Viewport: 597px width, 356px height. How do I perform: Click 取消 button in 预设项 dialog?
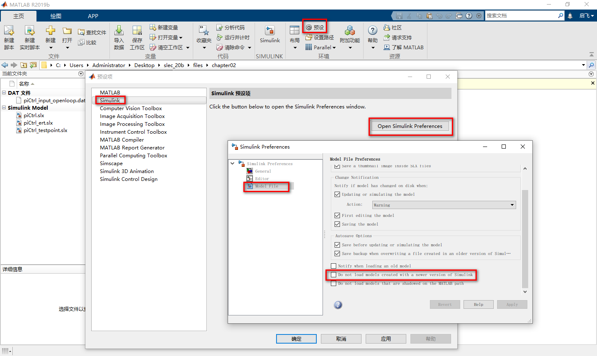coord(341,339)
